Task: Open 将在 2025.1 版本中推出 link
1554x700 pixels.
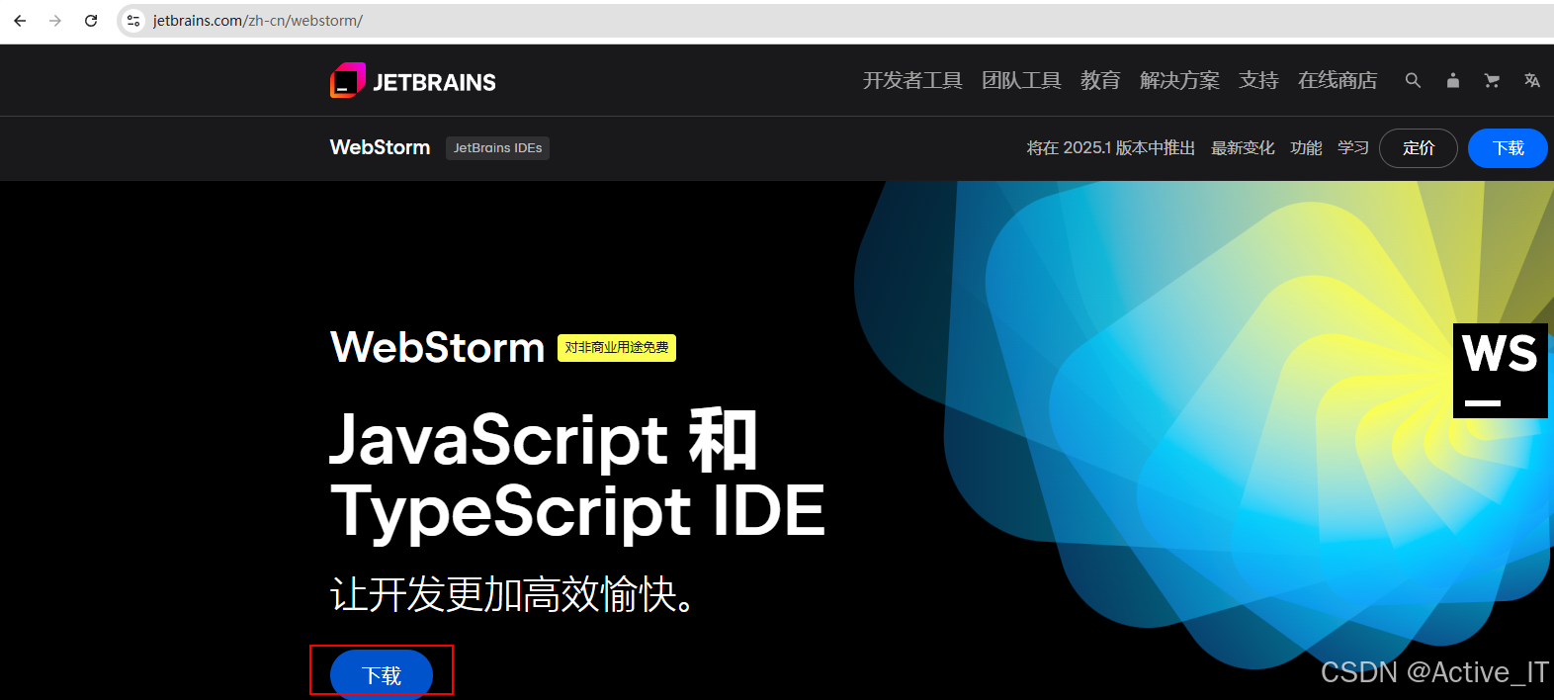Action: coord(1110,148)
